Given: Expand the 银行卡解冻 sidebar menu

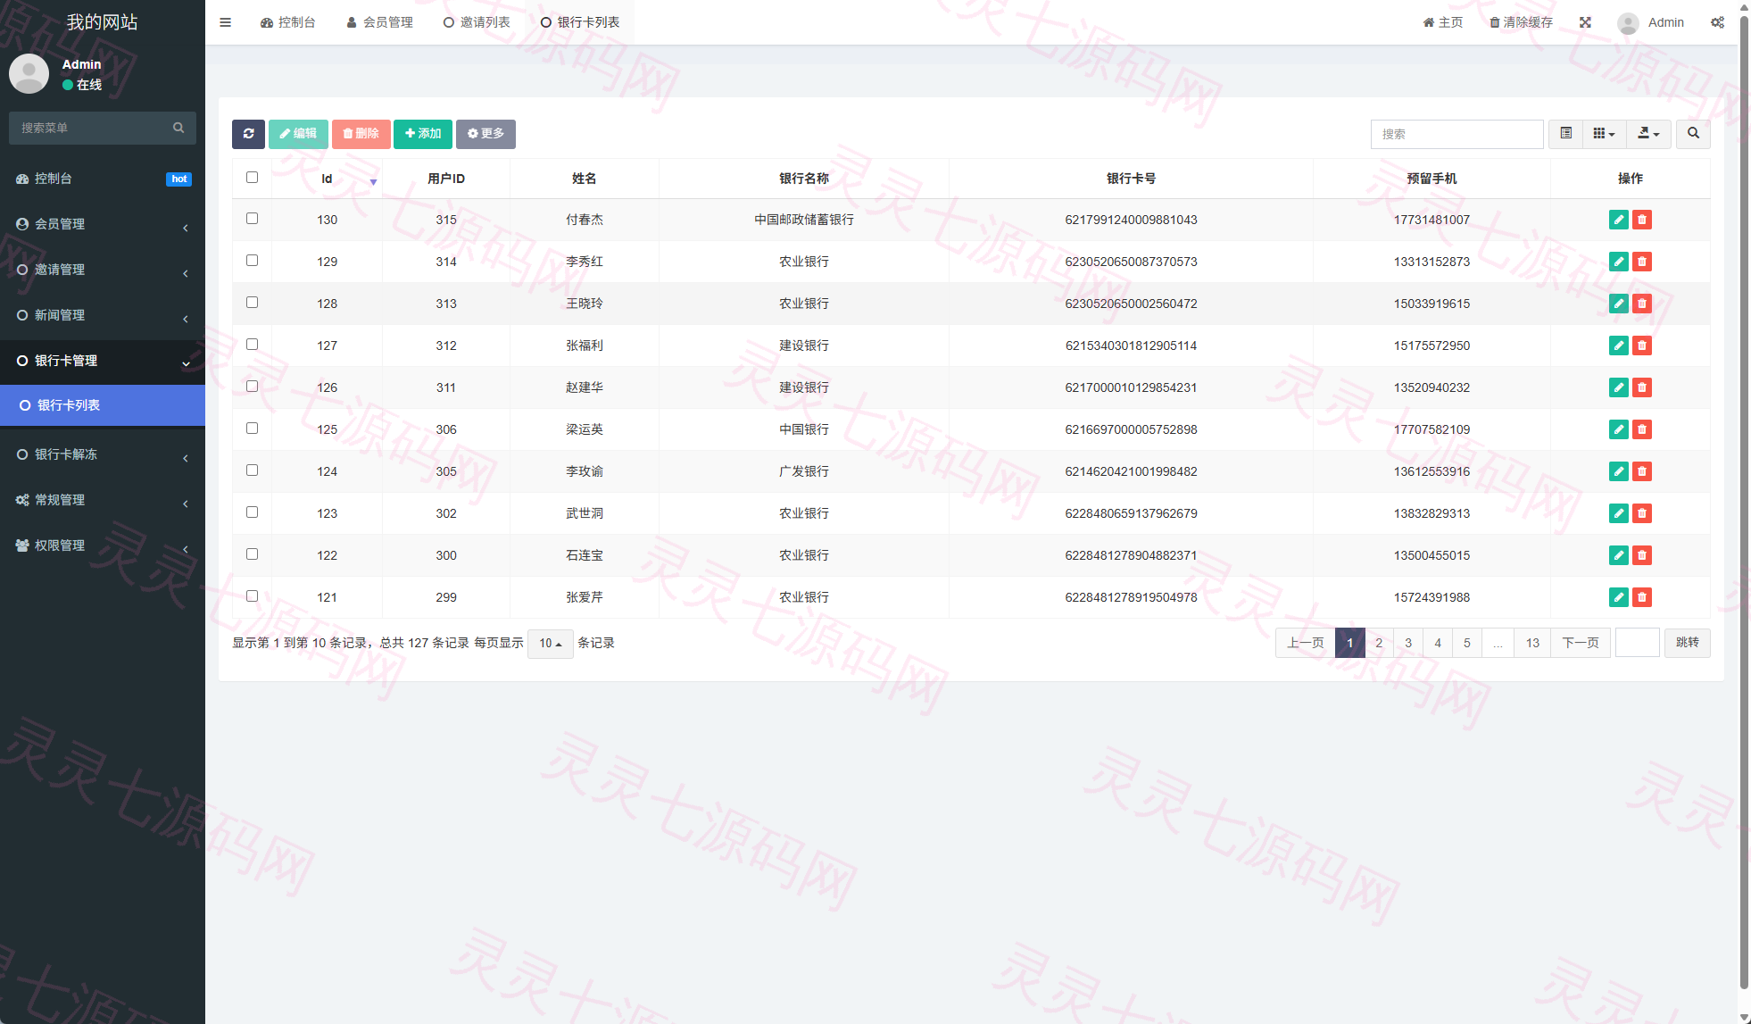Looking at the screenshot, I should click(x=103, y=454).
